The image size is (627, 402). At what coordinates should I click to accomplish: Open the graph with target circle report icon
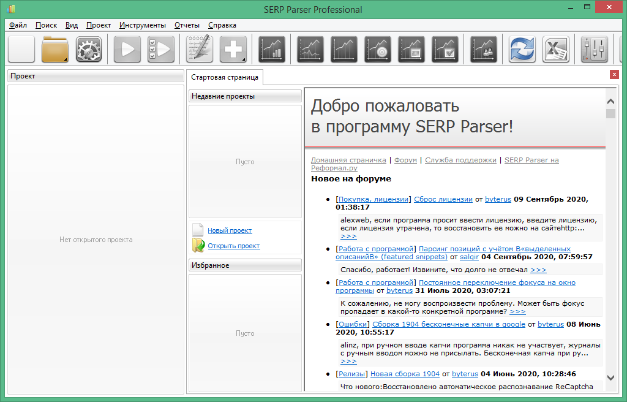[377, 49]
